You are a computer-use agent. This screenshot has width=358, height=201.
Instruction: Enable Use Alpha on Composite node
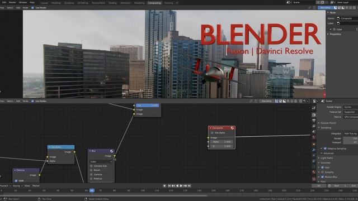pos(212,133)
